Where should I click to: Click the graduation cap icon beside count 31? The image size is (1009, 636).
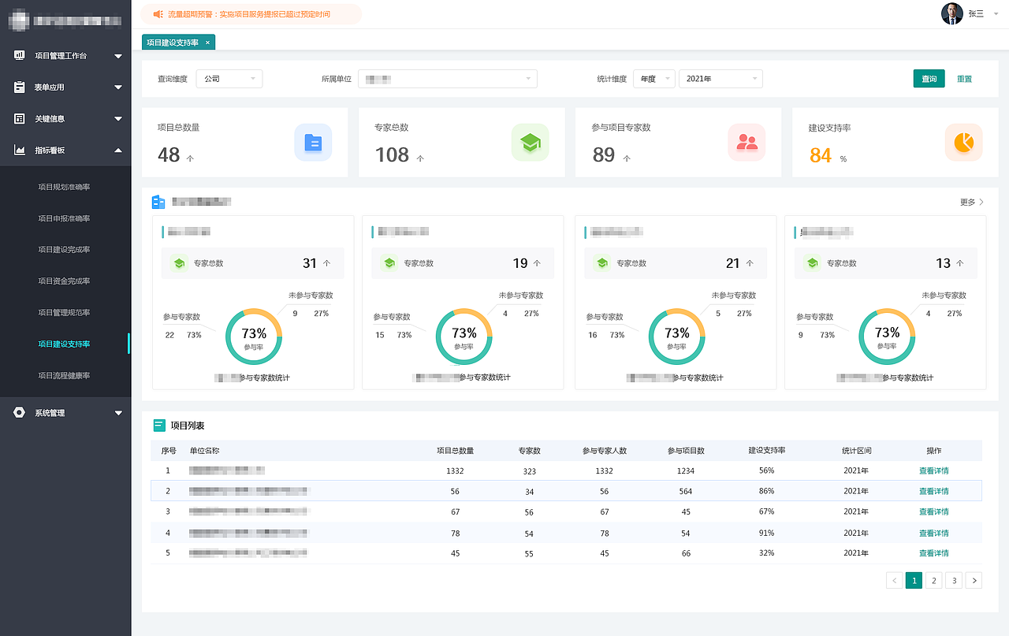pos(179,263)
